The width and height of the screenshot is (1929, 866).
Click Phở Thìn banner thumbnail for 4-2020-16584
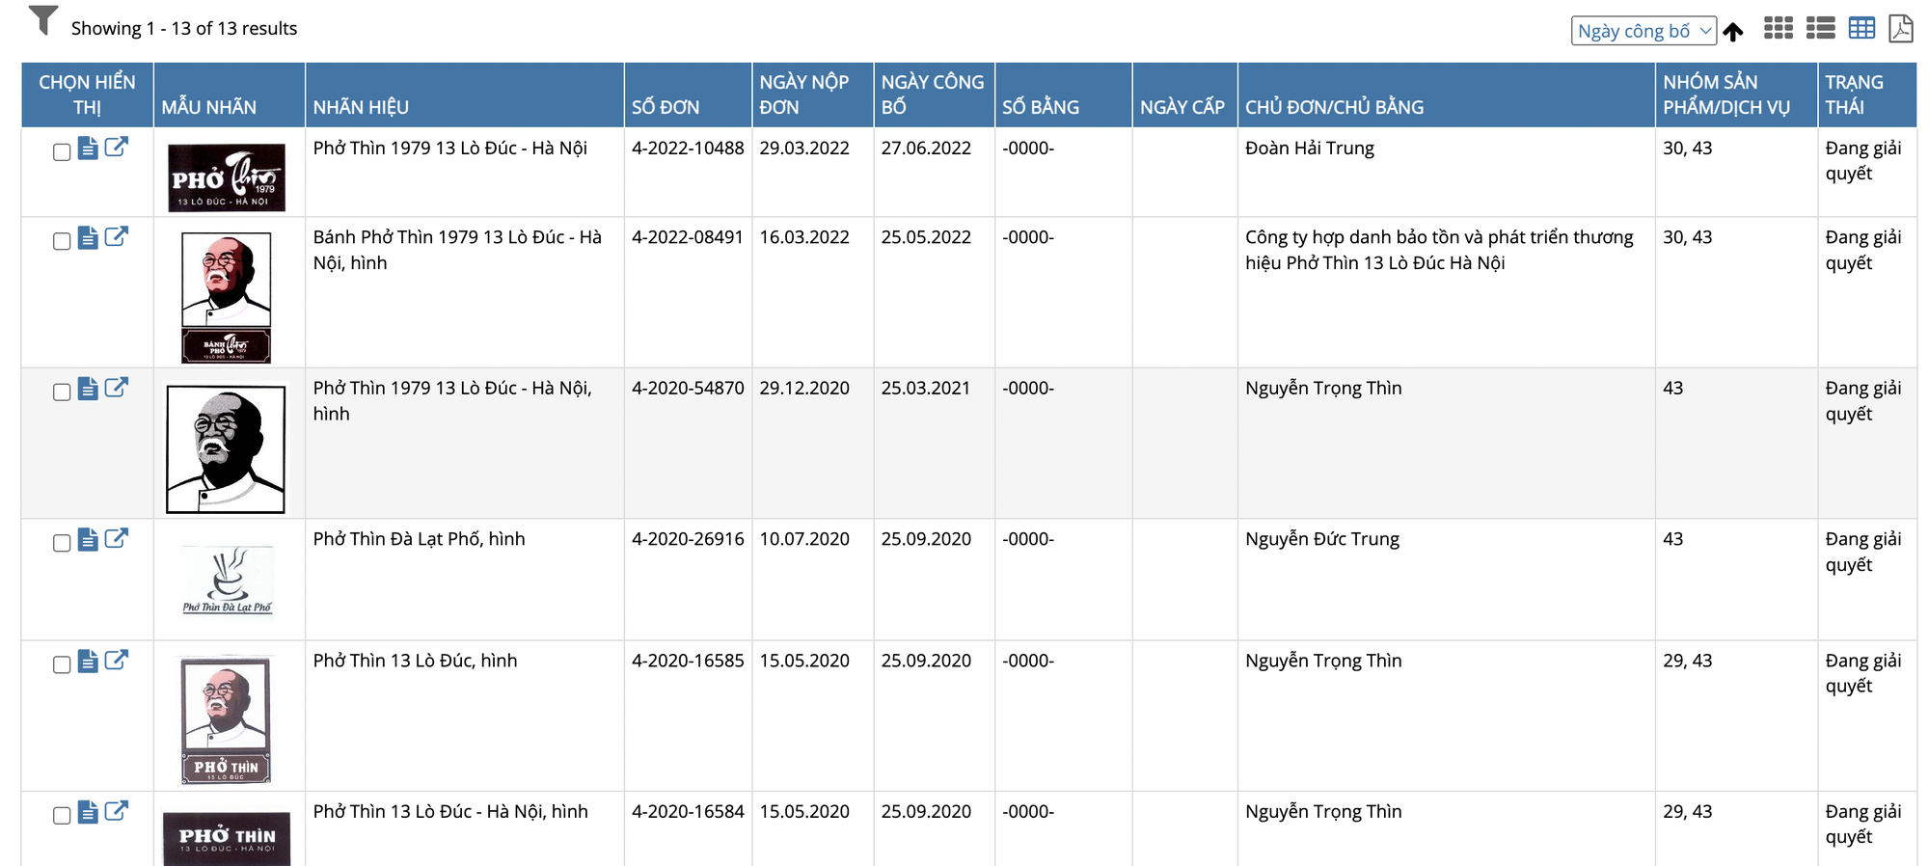click(227, 838)
